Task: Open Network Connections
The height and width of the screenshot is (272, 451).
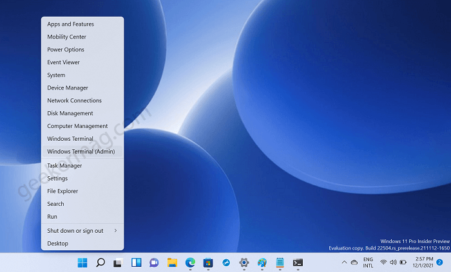Action: tap(82, 100)
